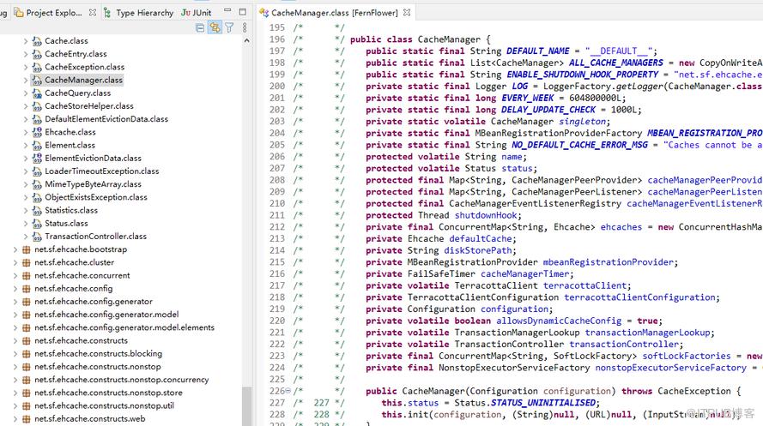Click the Collapse All icon in Project Explorer

(200, 27)
